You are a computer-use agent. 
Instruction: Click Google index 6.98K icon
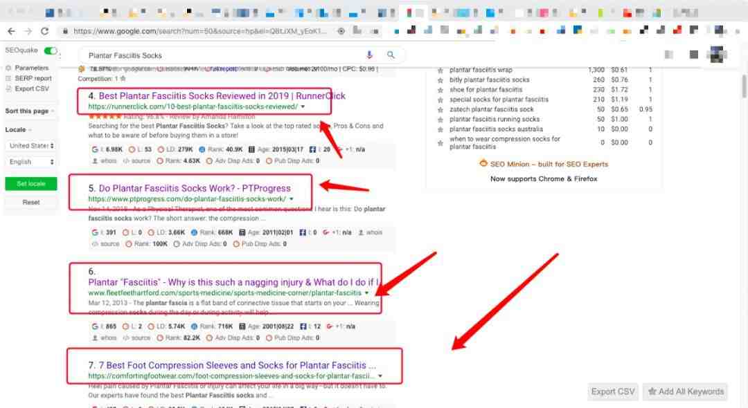tap(95, 149)
